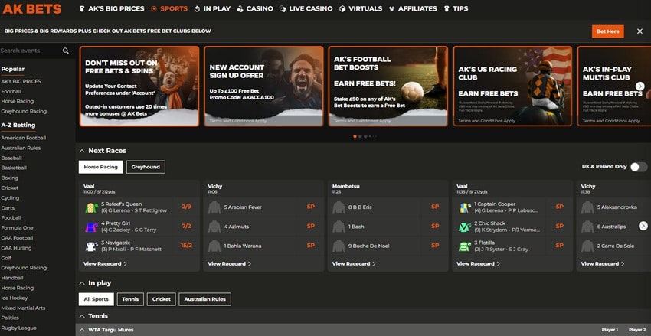
Task: Open Mixed Martial Arts in sidebar
Action: 23,308
